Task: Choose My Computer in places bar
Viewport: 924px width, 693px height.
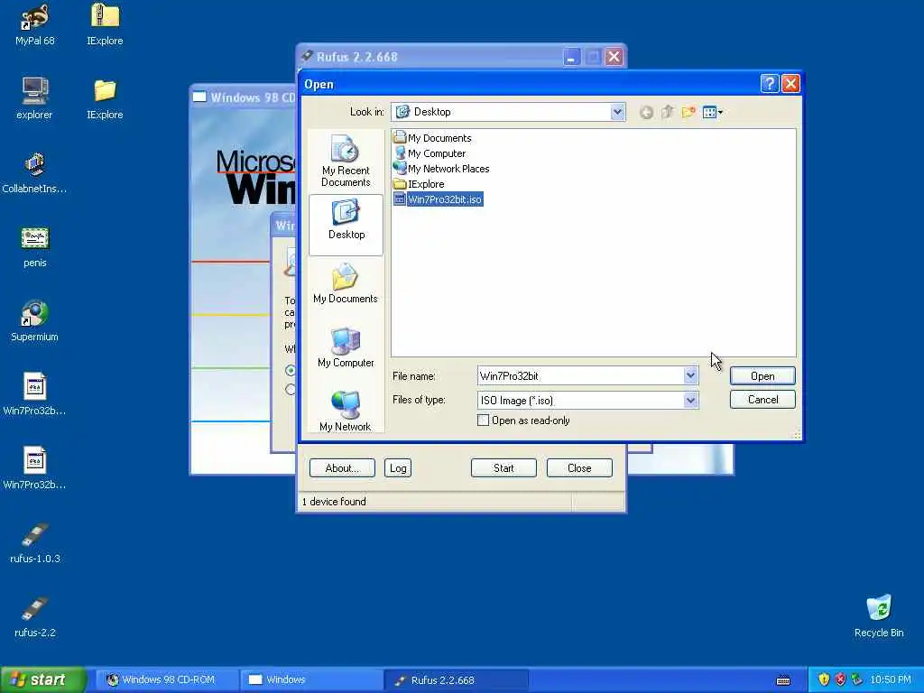Action: (346, 347)
